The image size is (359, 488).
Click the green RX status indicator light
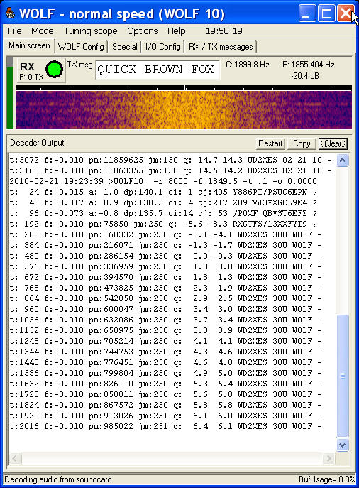pyautogui.click(x=54, y=69)
